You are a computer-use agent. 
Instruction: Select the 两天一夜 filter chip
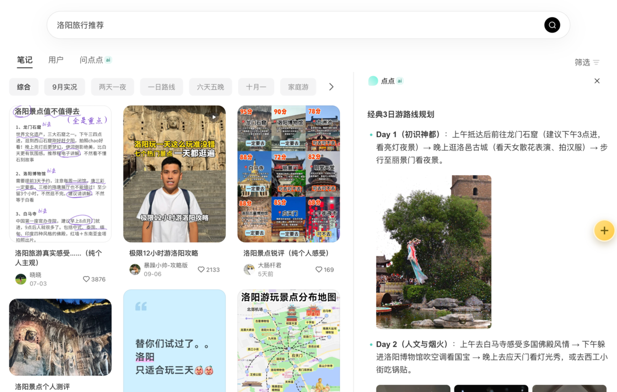(112, 87)
